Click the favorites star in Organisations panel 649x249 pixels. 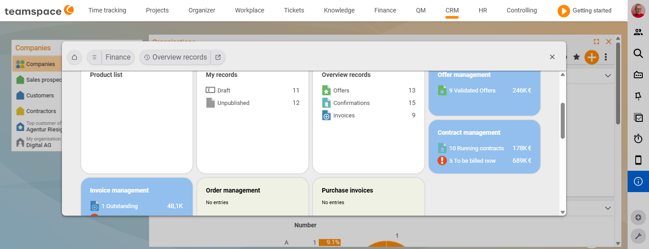coord(576,57)
